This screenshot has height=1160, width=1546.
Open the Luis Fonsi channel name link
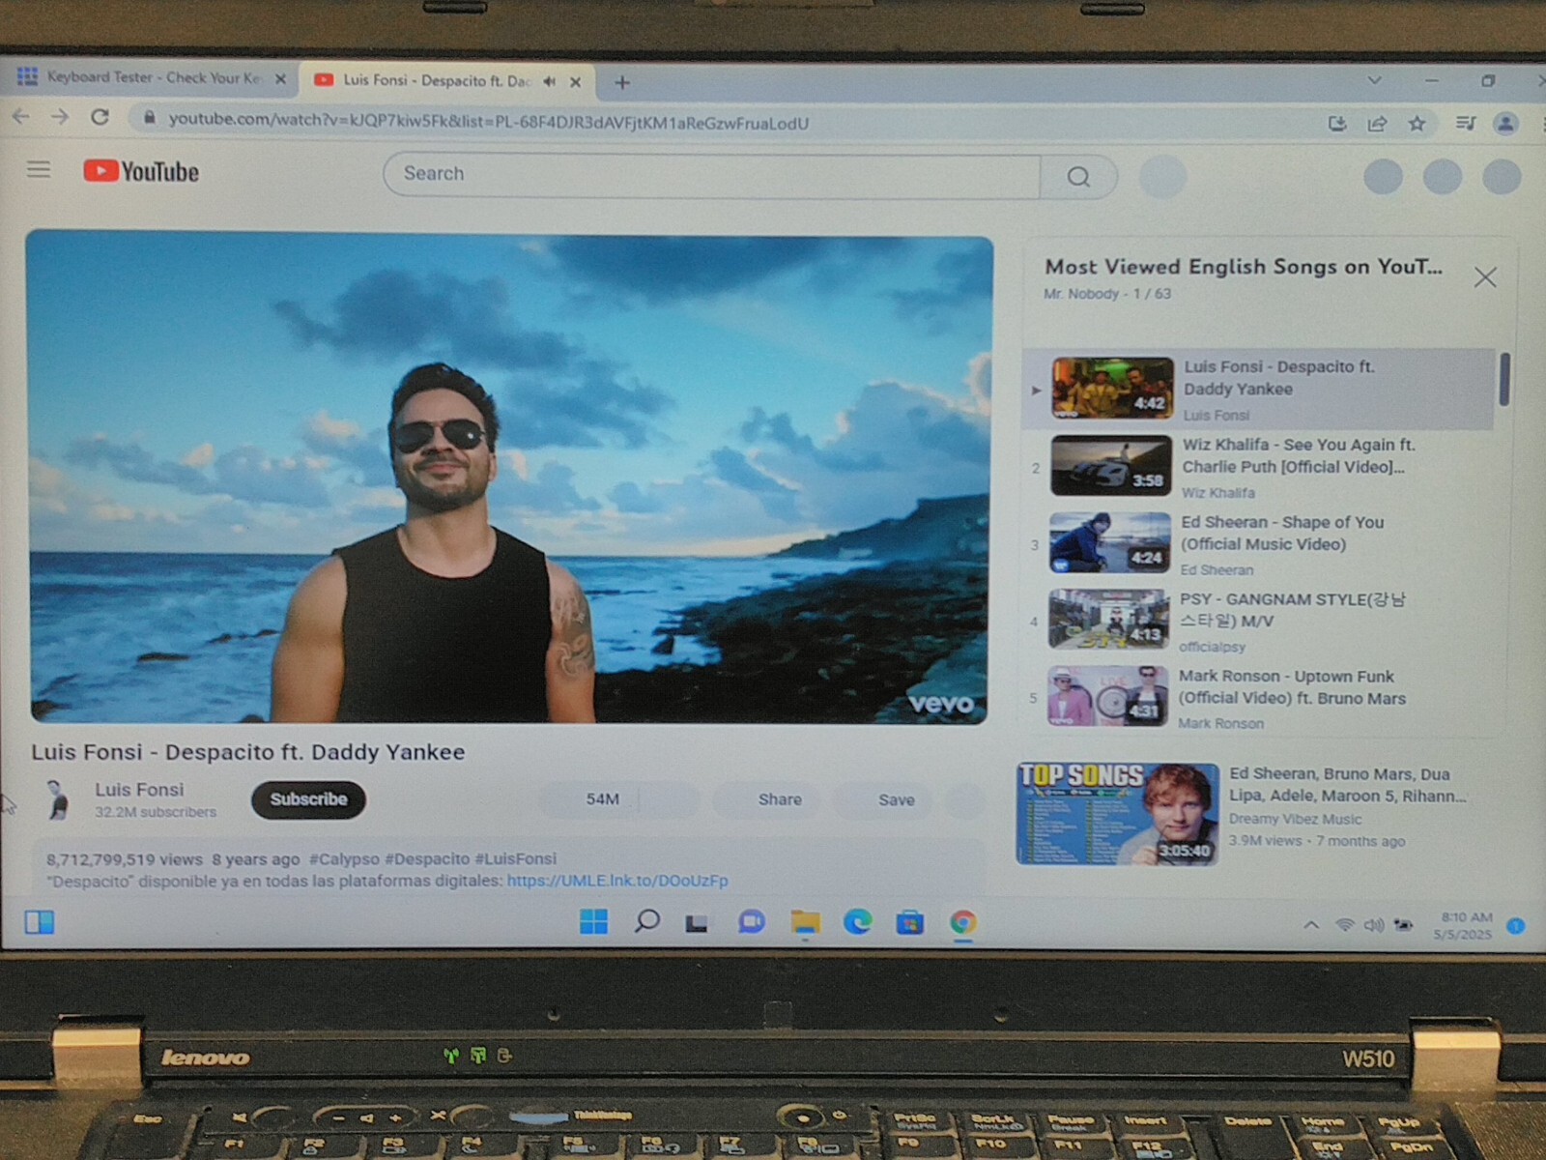point(139,790)
